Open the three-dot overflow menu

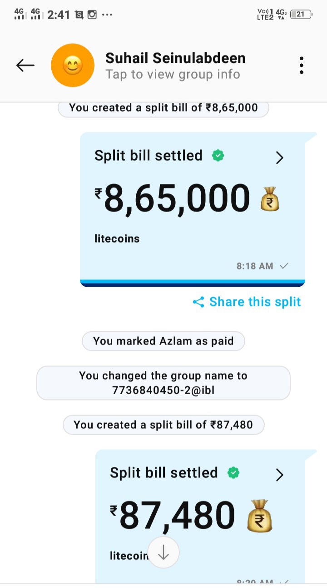click(x=302, y=66)
